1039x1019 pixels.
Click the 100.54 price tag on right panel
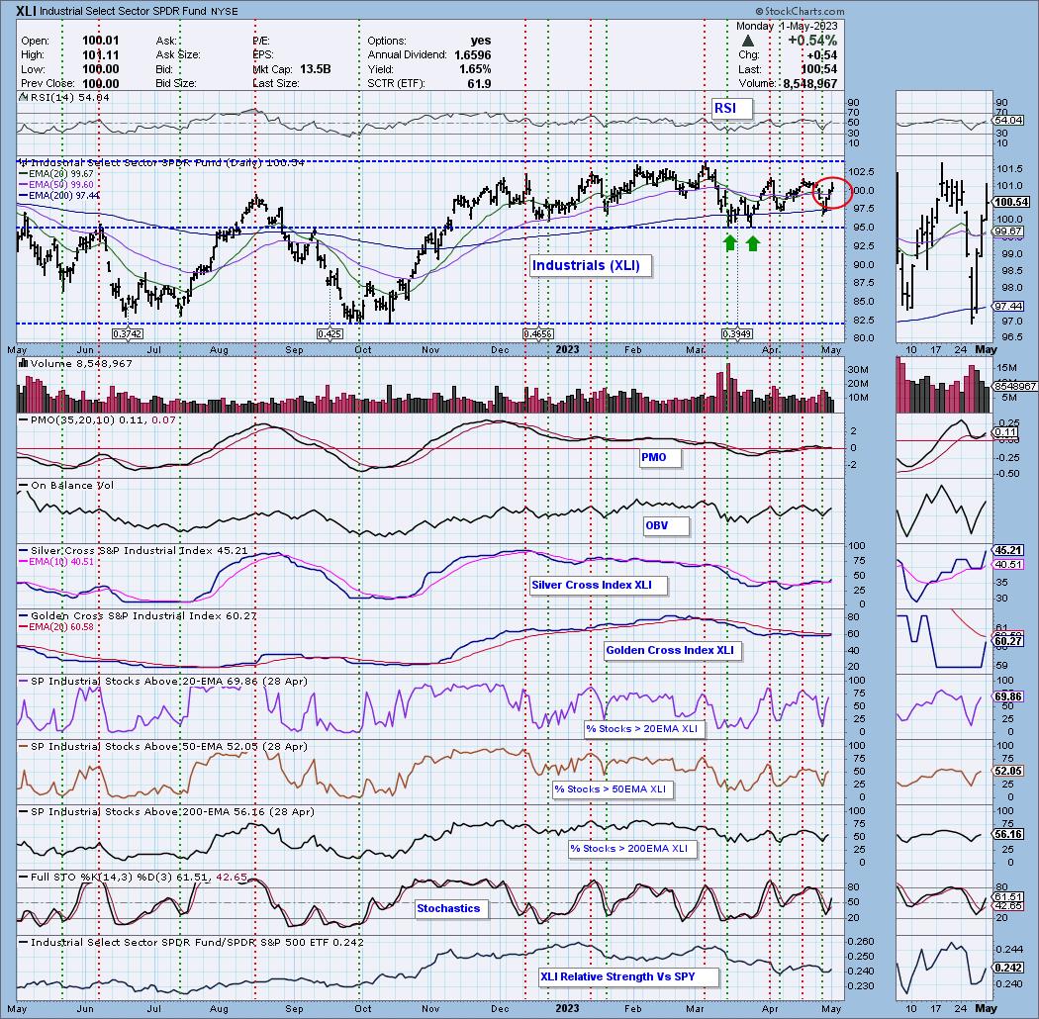(1011, 202)
